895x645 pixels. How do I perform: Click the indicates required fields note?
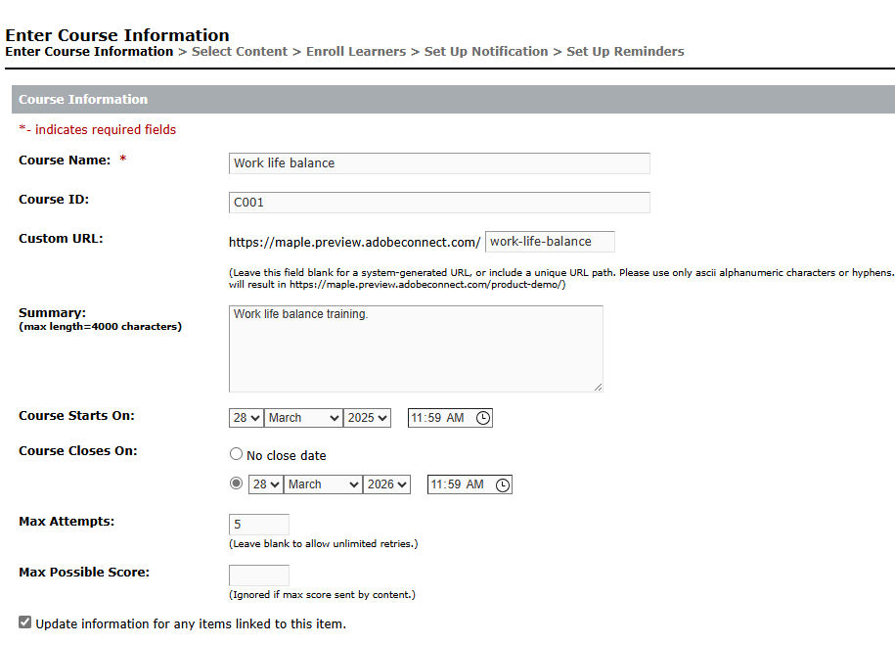click(x=98, y=130)
